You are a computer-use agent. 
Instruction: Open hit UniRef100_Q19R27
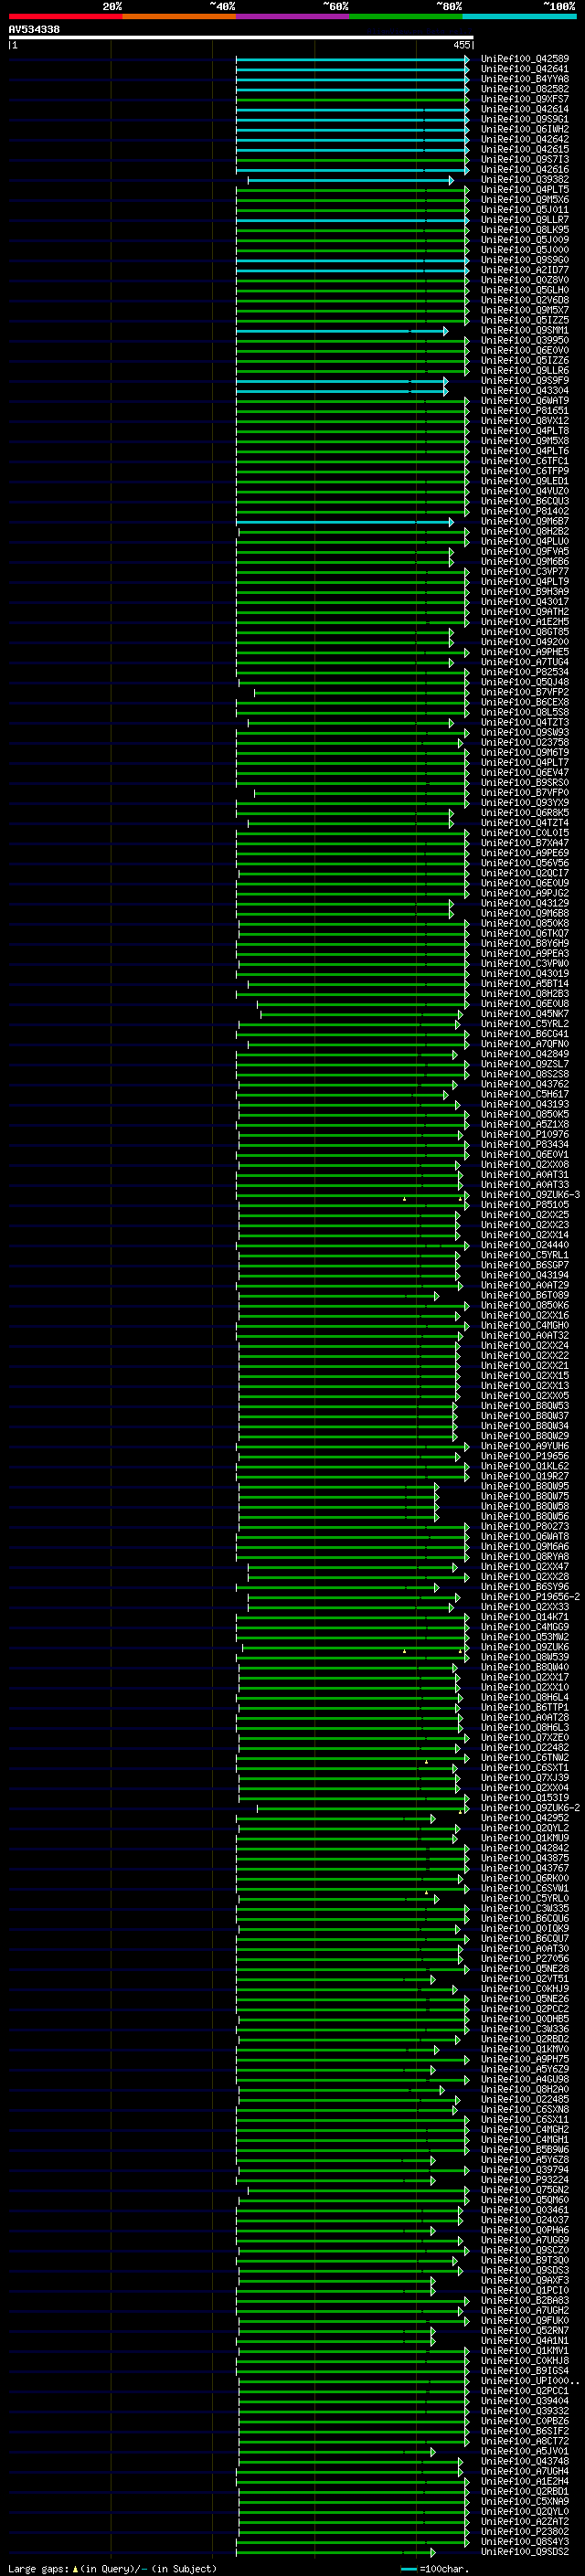click(524, 1476)
